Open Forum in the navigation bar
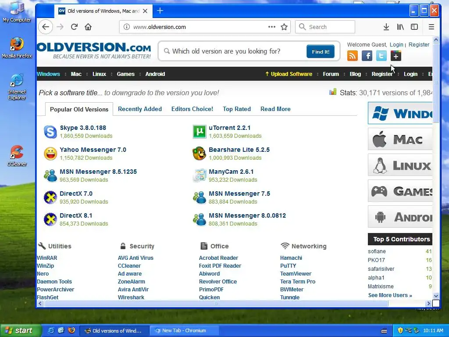Image resolution: width=449 pixels, height=337 pixels. 331,74
